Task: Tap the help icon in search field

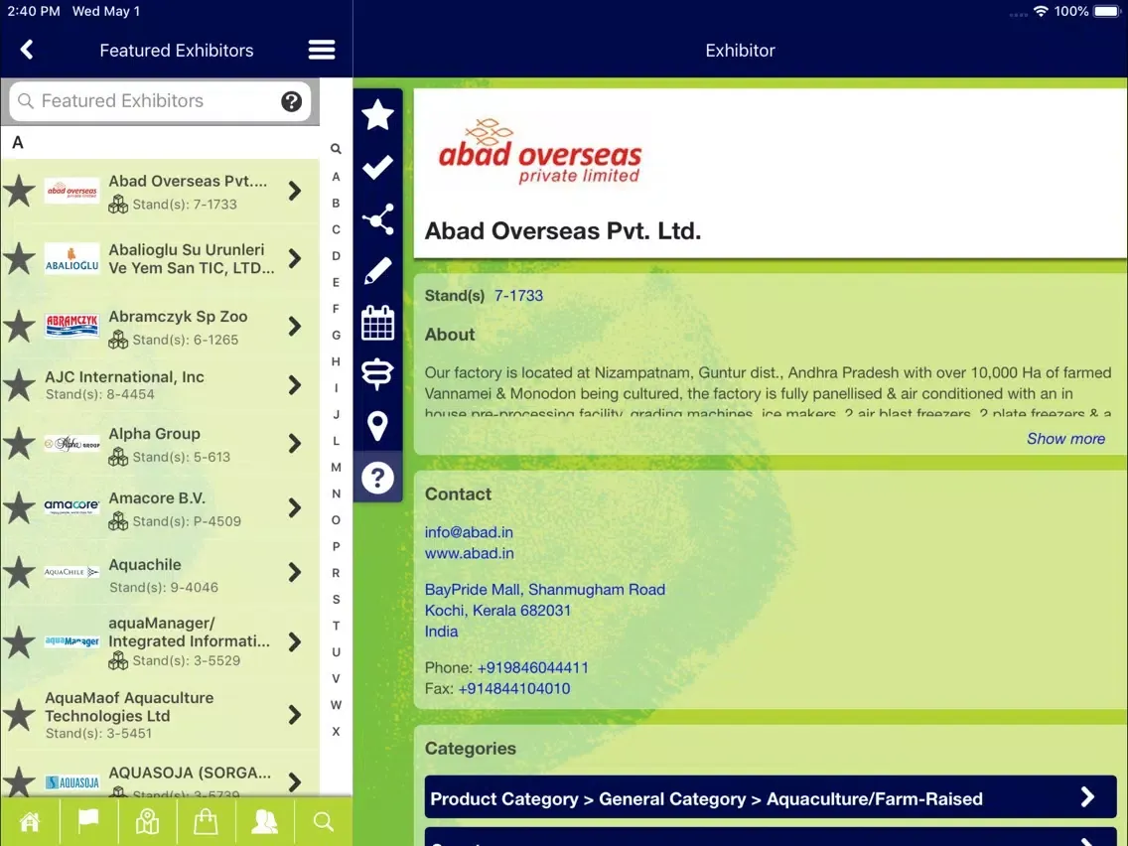Action: point(291,101)
